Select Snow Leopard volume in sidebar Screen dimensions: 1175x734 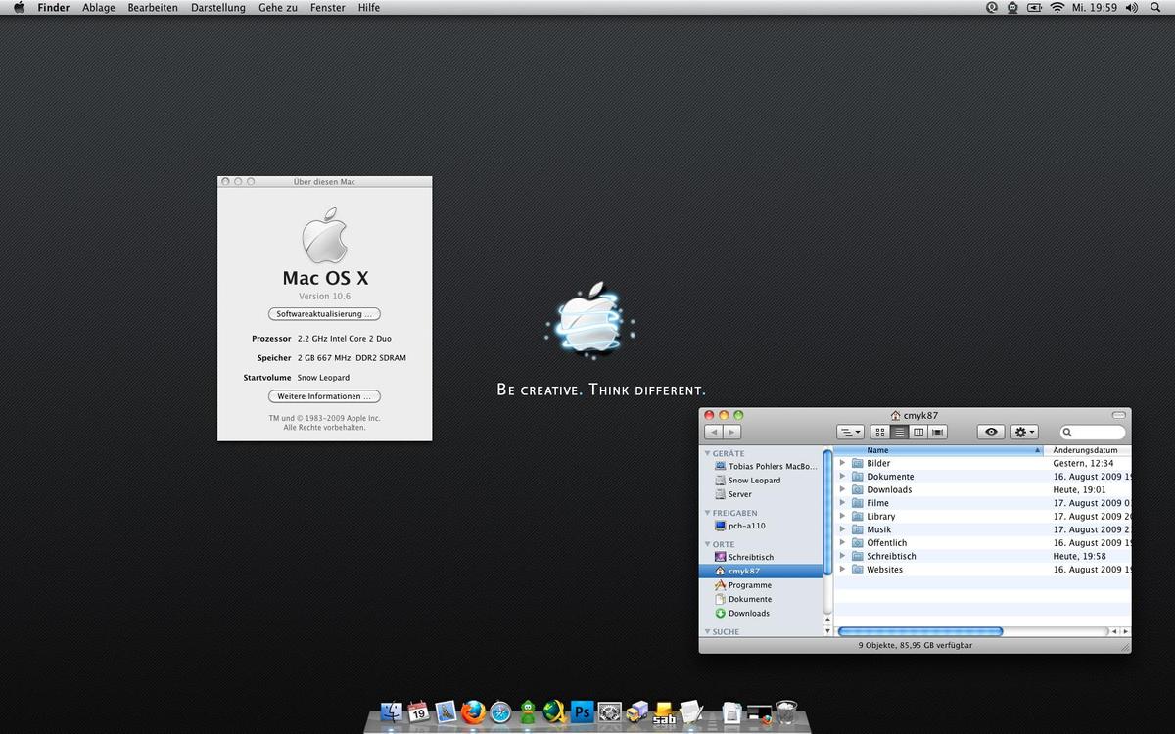pos(754,481)
